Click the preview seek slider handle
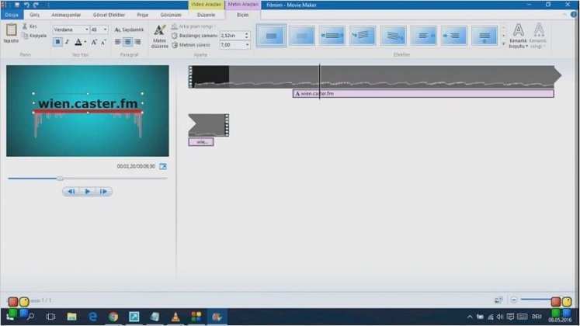 click(60, 179)
